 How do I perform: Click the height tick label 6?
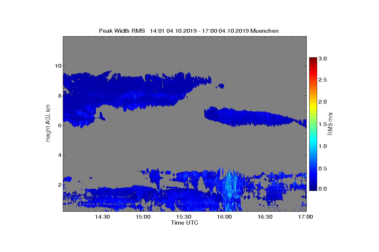[59, 125]
